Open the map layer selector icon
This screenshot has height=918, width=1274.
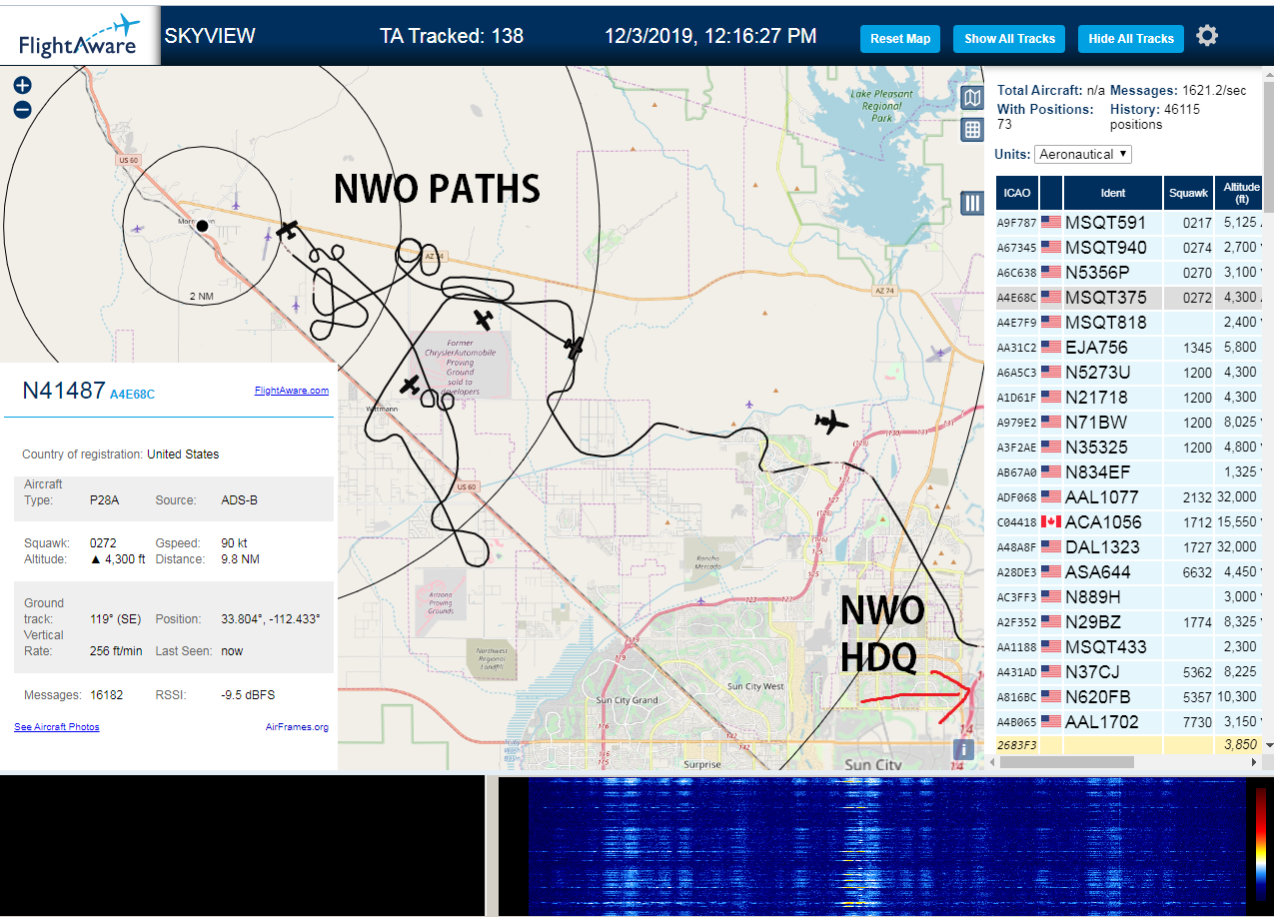tap(972, 97)
